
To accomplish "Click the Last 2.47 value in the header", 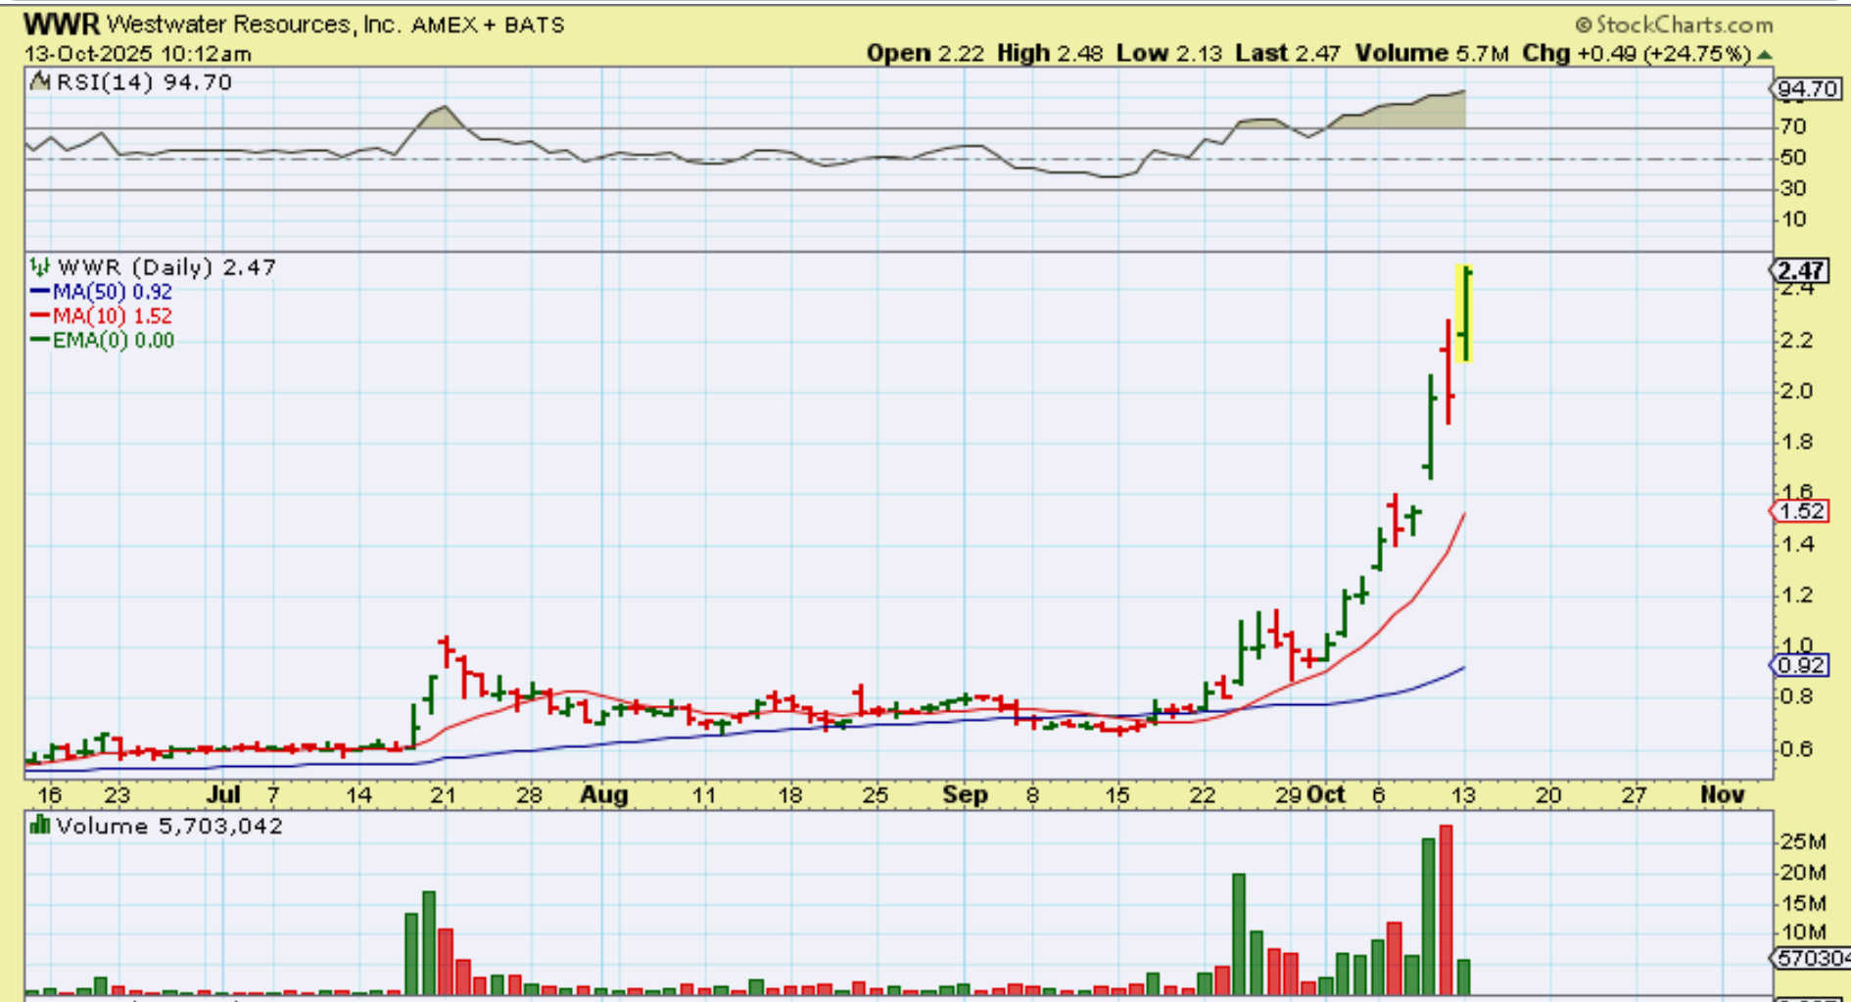I will click(1288, 54).
